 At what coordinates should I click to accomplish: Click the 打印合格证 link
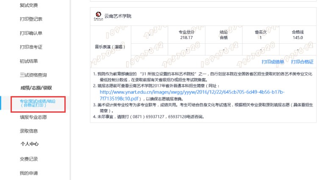click(x=302, y=62)
